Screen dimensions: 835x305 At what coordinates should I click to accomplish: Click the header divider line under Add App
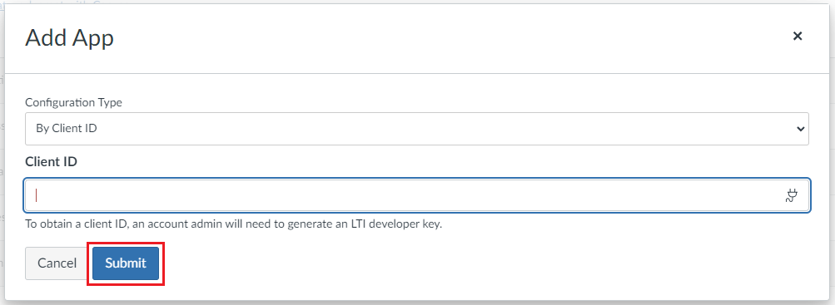pos(417,73)
